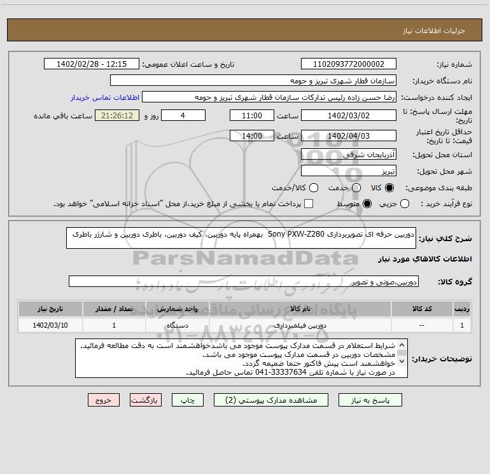Click the دستگاه unit cell
This screenshot has height=474, width=490.
tap(177, 325)
